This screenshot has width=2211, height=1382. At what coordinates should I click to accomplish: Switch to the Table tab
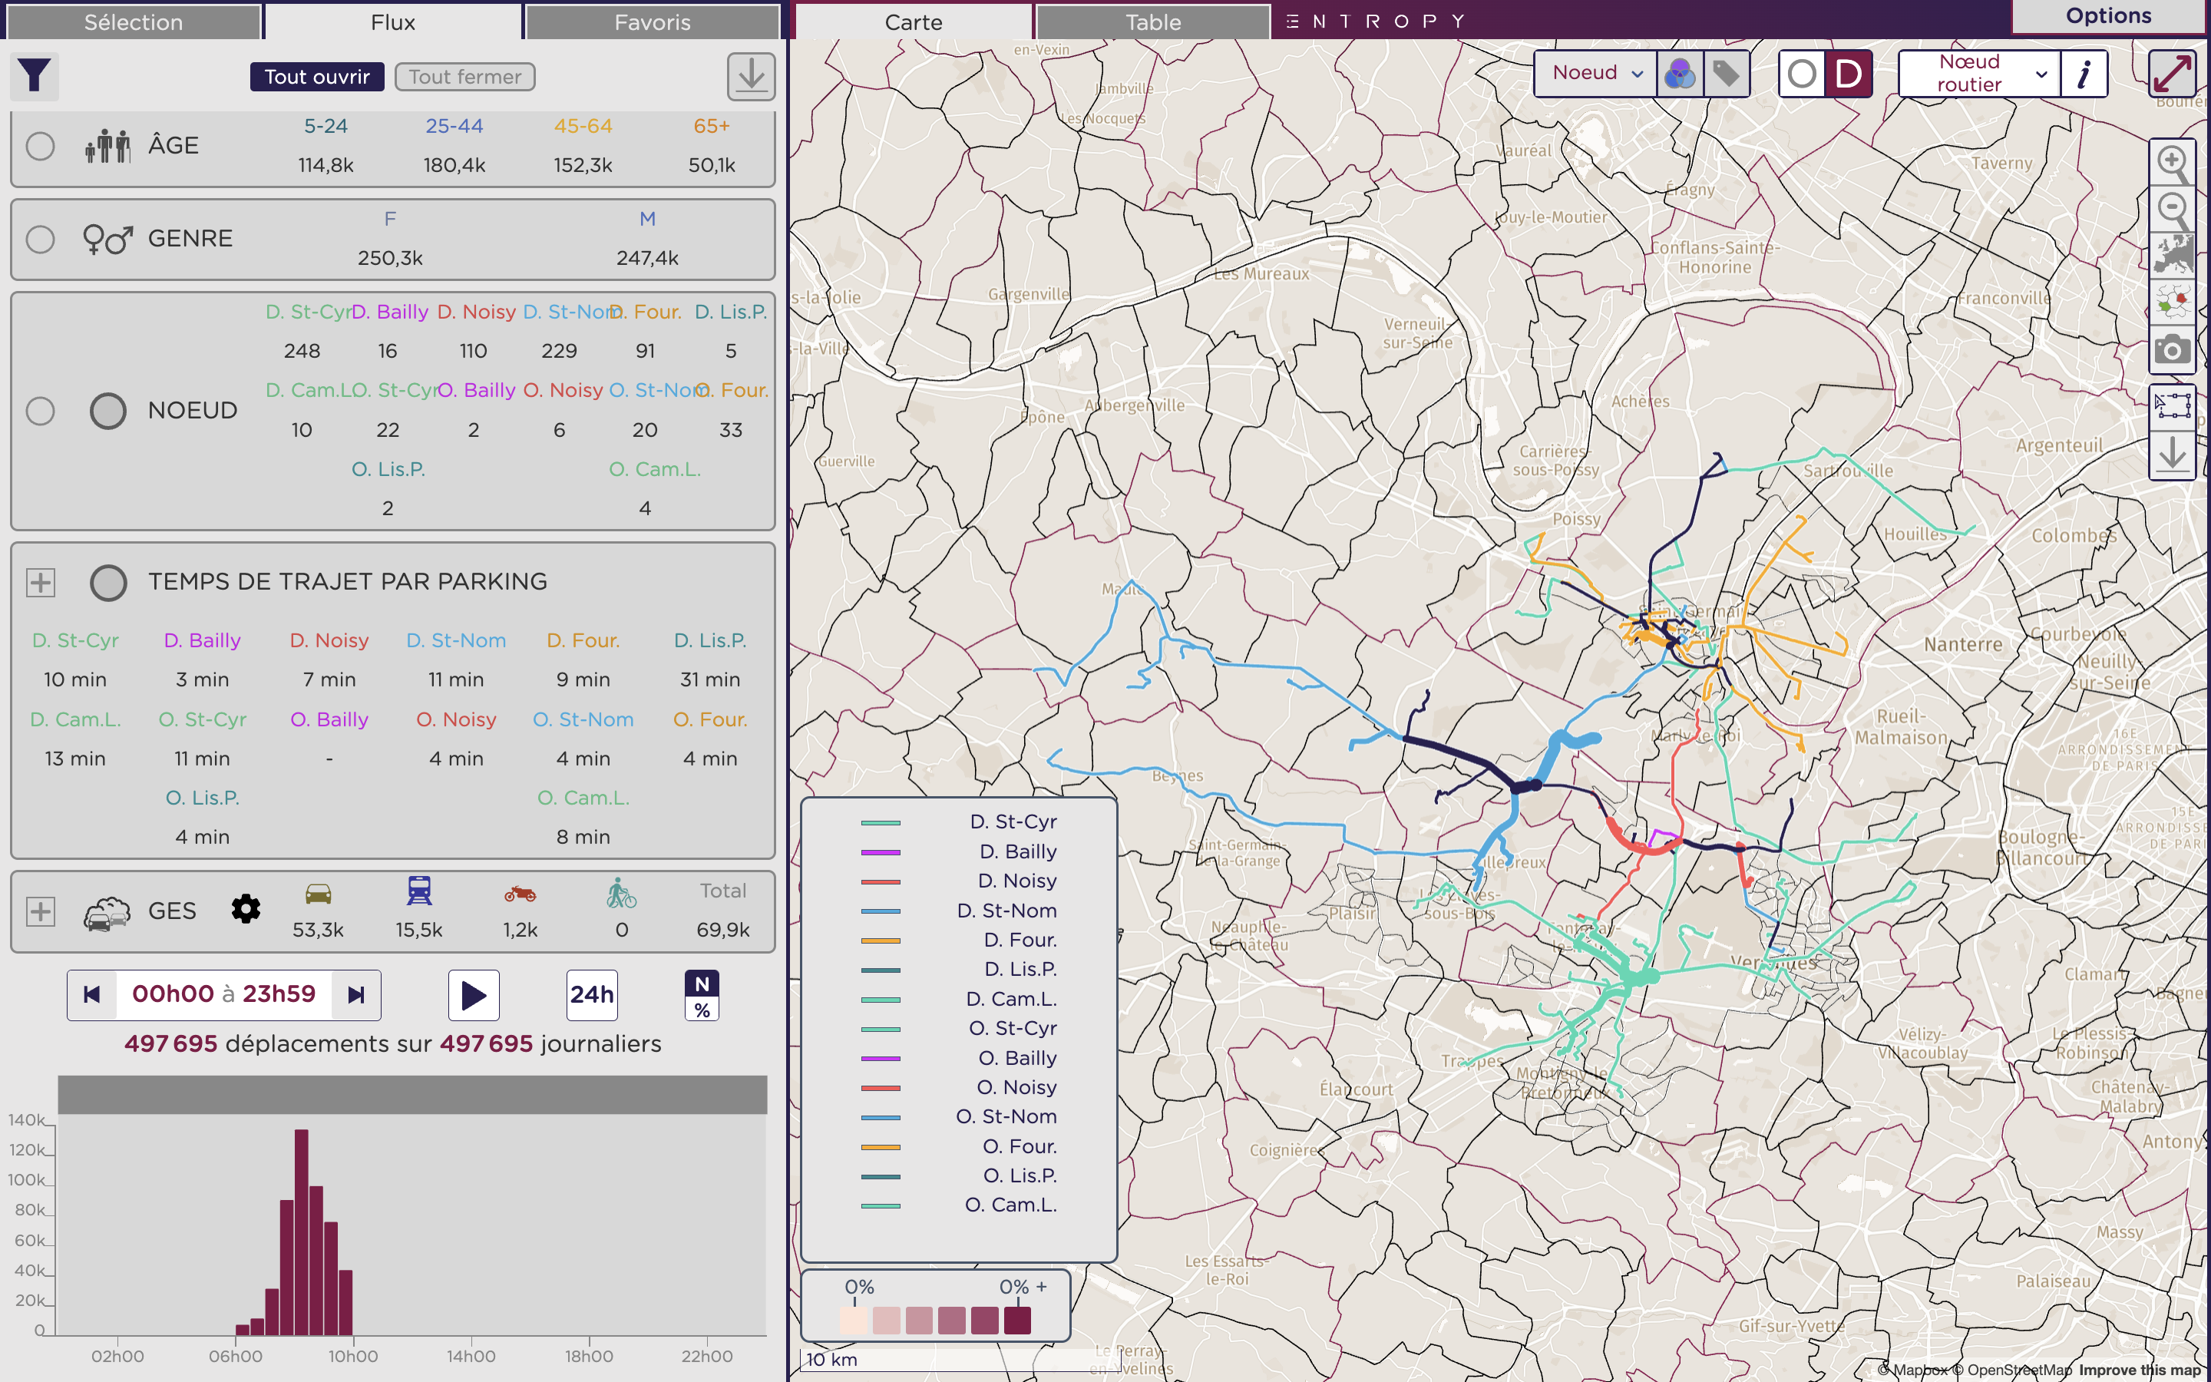(x=1153, y=22)
